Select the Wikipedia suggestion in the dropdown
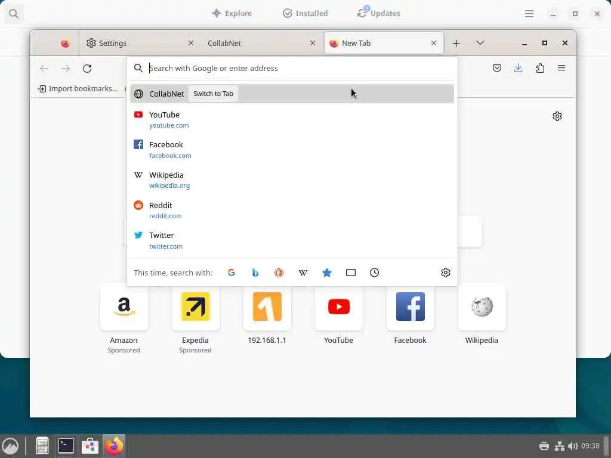Viewport: 611px width, 458px height. [292, 180]
